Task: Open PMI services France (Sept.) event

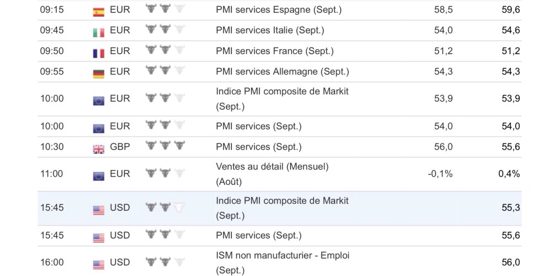Action: tap(275, 51)
